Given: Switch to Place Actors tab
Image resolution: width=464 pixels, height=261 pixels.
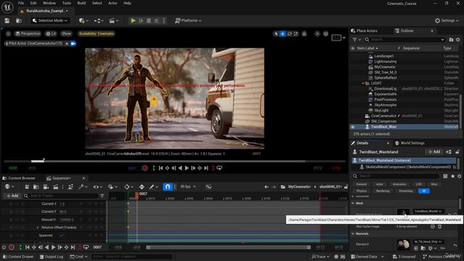Looking at the screenshot, I should 364,30.
